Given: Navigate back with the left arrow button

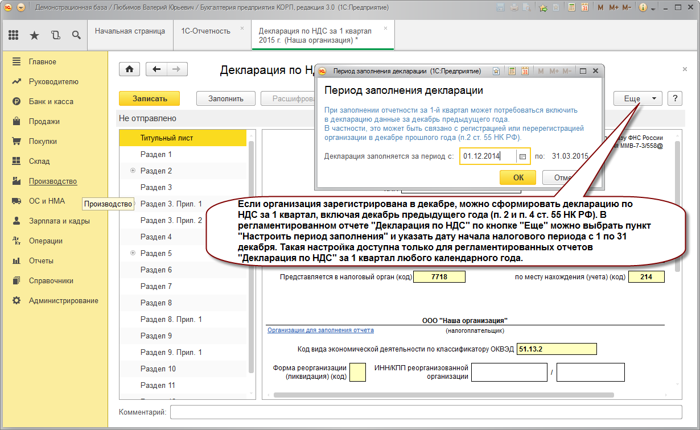Looking at the screenshot, I should [x=157, y=69].
